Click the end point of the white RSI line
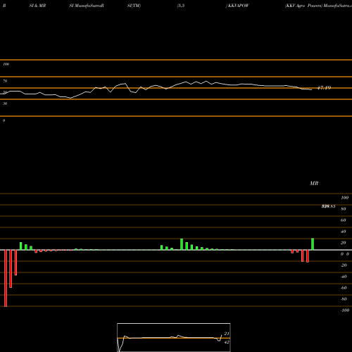The width and height of the screenshot is (352, 352). click(x=312, y=89)
